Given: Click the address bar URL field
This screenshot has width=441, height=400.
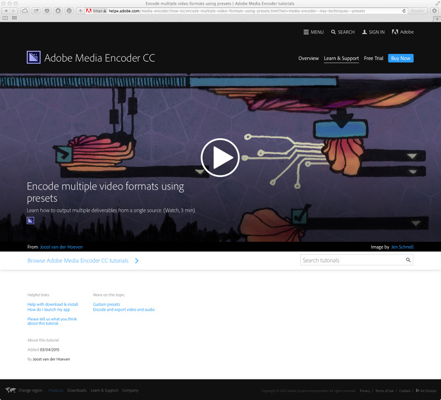Looking at the screenshot, I should coord(247,11).
